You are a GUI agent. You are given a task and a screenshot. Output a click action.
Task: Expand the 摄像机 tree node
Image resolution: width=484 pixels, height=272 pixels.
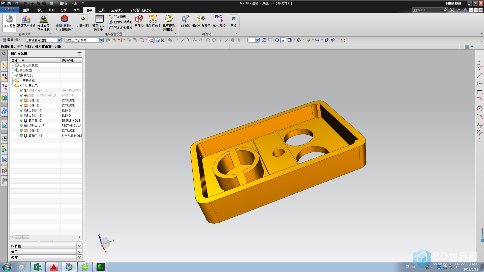tap(12, 75)
